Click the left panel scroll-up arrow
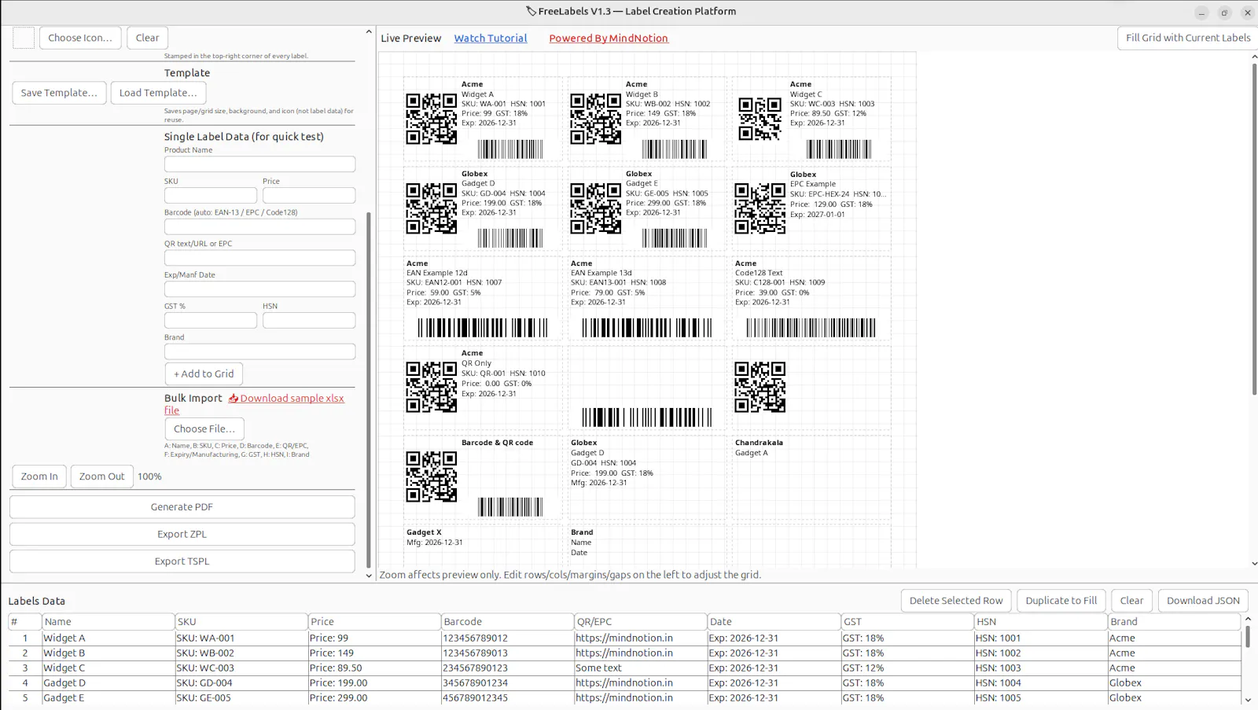1258x710 pixels. click(x=369, y=32)
